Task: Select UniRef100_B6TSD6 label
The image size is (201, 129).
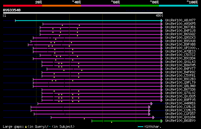Action: (x=180, y=90)
